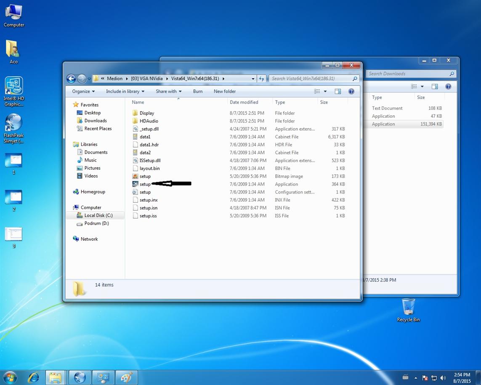
Task: Sort files by Date modified column
Action: pyautogui.click(x=244, y=102)
